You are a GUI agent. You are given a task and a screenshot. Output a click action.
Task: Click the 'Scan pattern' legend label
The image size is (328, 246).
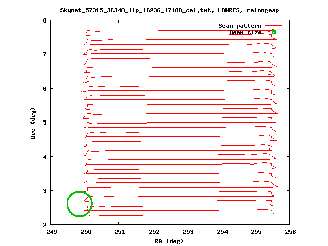click(240, 26)
